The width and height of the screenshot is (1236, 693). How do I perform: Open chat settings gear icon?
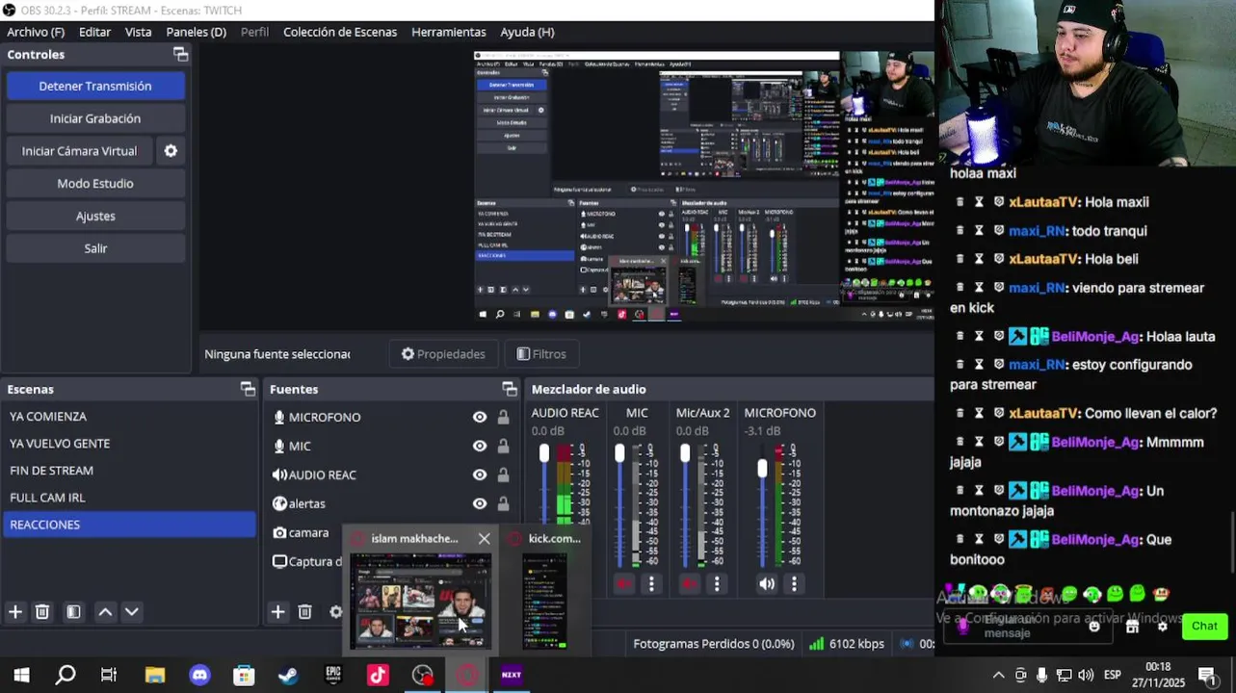[x=1163, y=627]
